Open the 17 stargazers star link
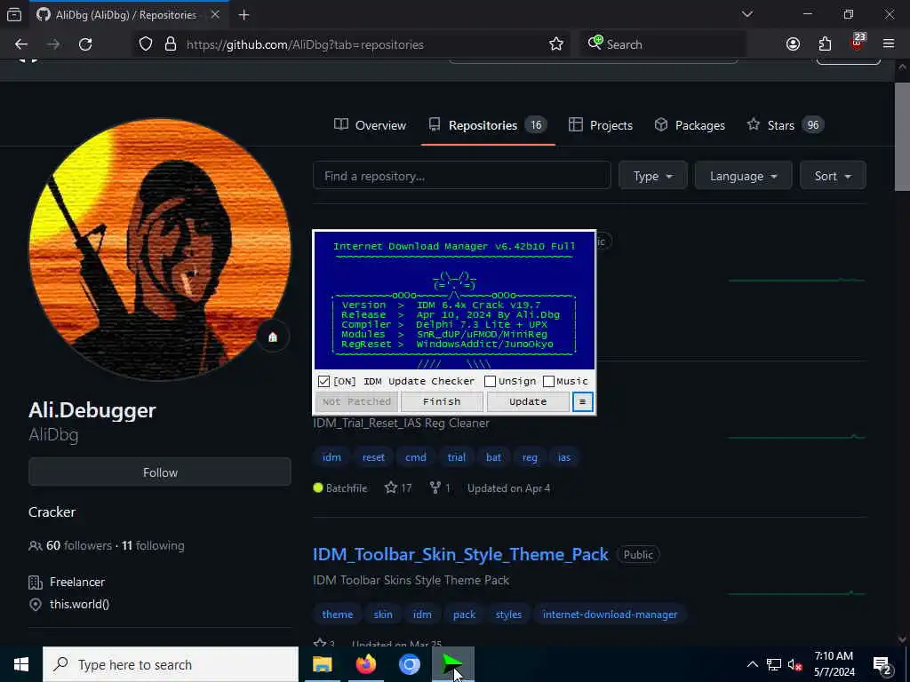The image size is (910, 682). pos(398,488)
